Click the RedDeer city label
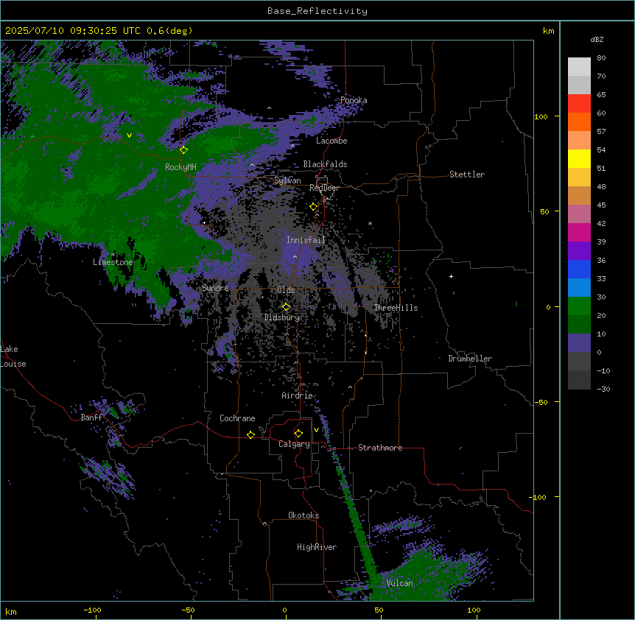The height and width of the screenshot is (620, 635). coord(324,188)
